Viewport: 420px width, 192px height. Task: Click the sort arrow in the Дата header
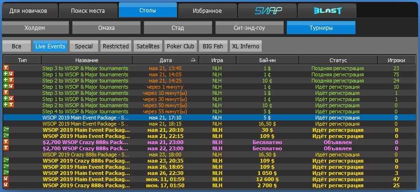[193, 60]
